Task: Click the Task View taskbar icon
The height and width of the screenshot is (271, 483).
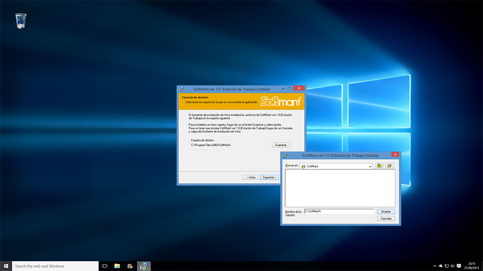Action: pos(105,266)
